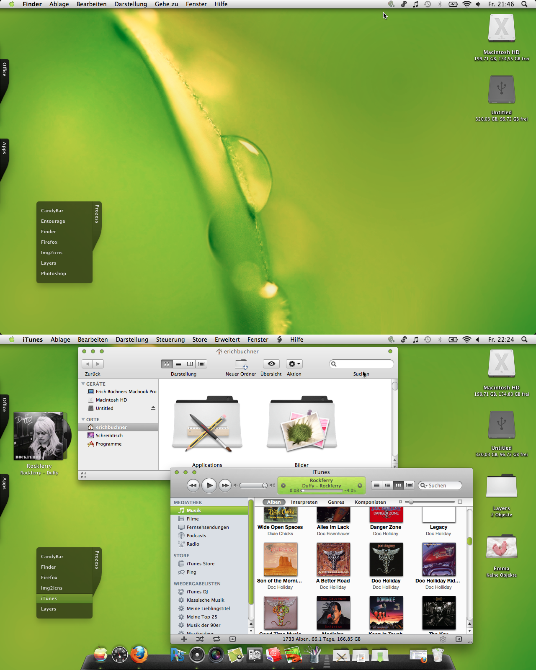Open the Store menu in menu bar

click(x=200, y=340)
